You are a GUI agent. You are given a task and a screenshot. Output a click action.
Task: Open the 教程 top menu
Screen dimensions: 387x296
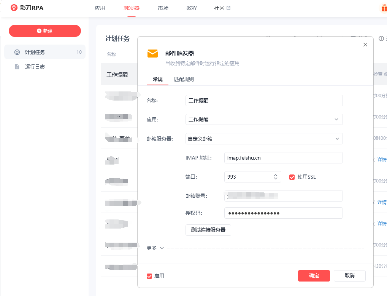pyautogui.click(x=192, y=8)
